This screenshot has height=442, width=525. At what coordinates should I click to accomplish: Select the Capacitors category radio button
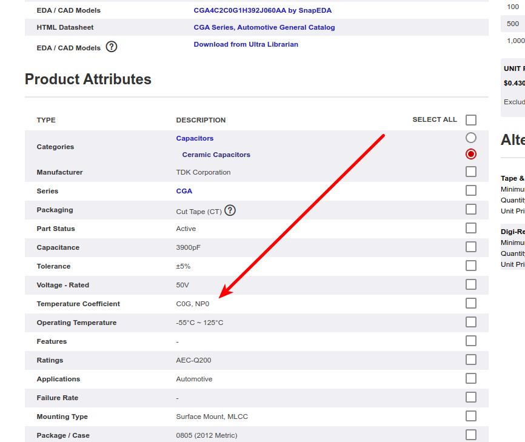[471, 138]
